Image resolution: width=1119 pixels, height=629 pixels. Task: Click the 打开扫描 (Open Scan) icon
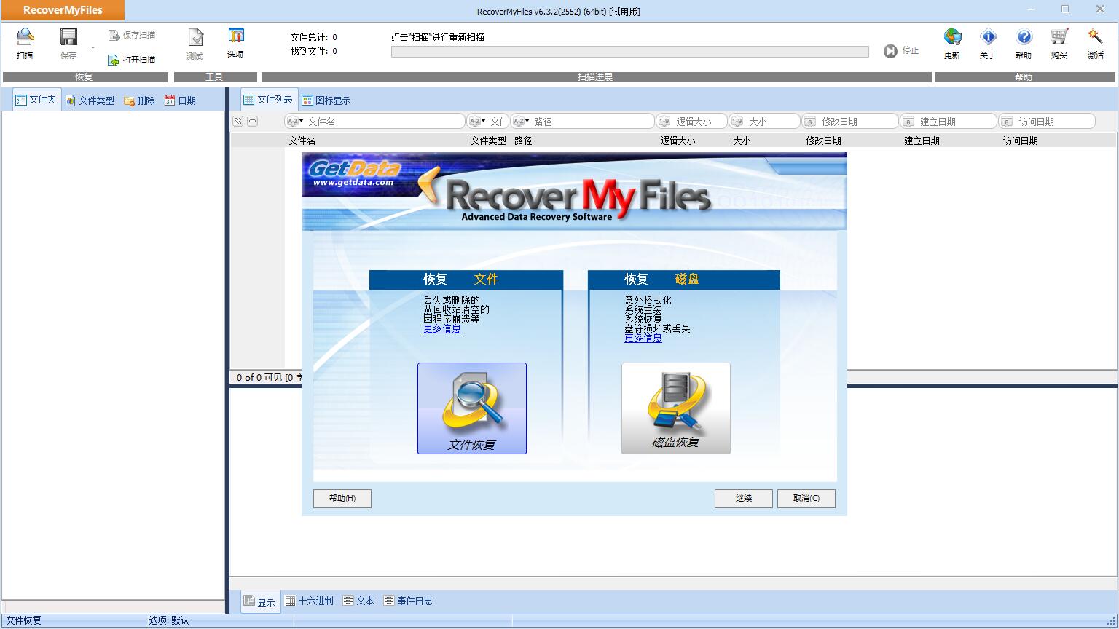[x=114, y=60]
